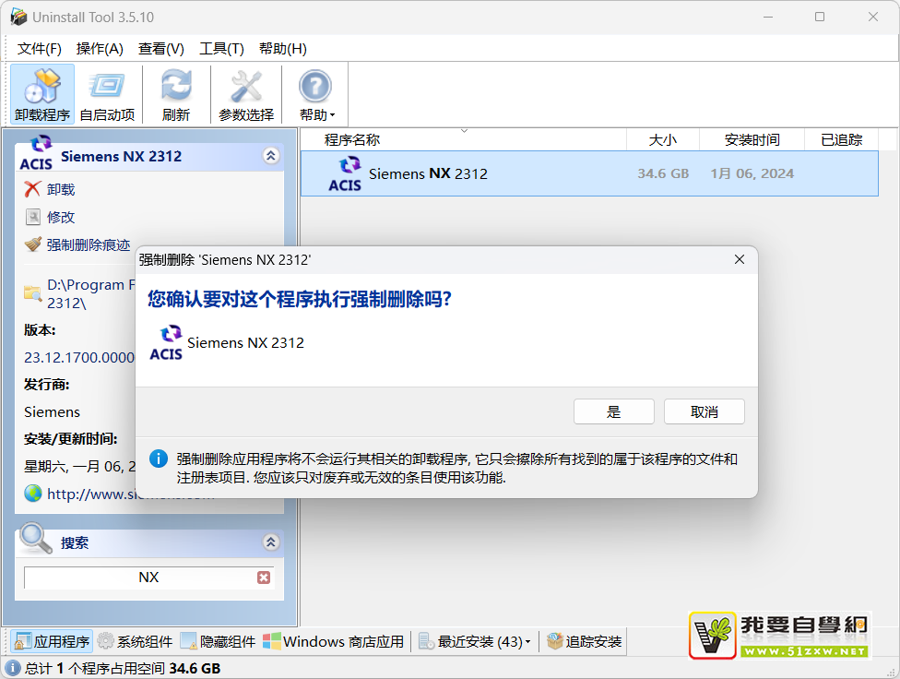The height and width of the screenshot is (679, 900).
Task: Click the 卸载 link in sidebar
Action: point(61,189)
